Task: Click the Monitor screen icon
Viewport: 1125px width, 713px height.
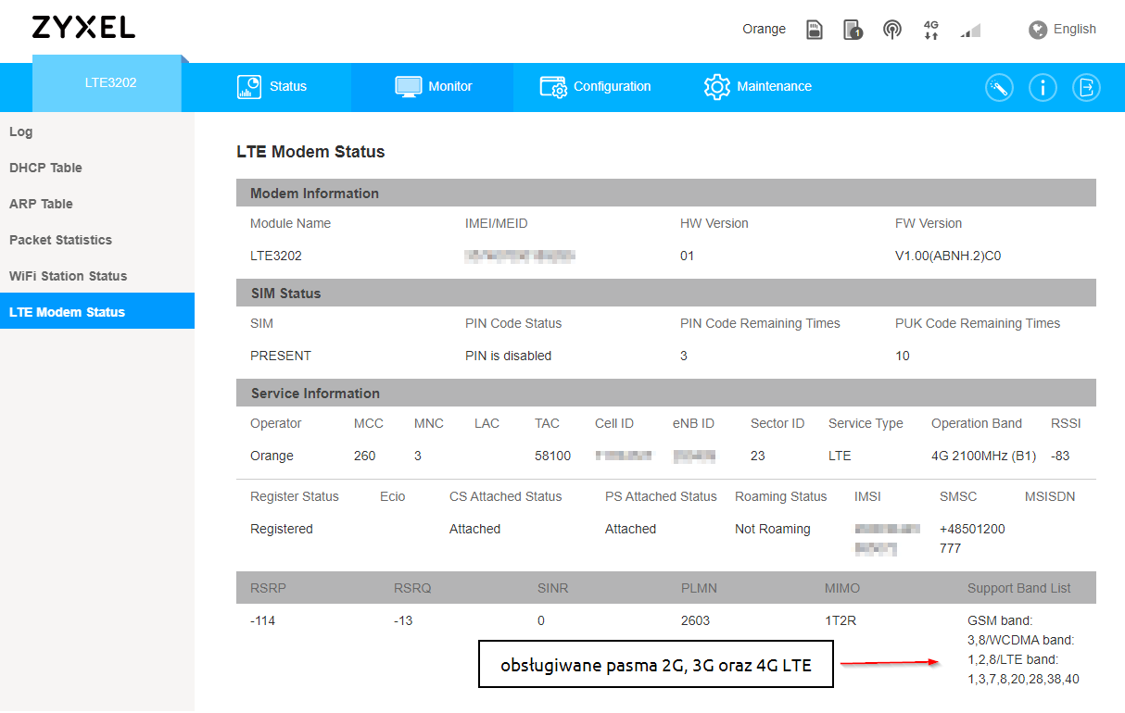Action: [x=409, y=86]
